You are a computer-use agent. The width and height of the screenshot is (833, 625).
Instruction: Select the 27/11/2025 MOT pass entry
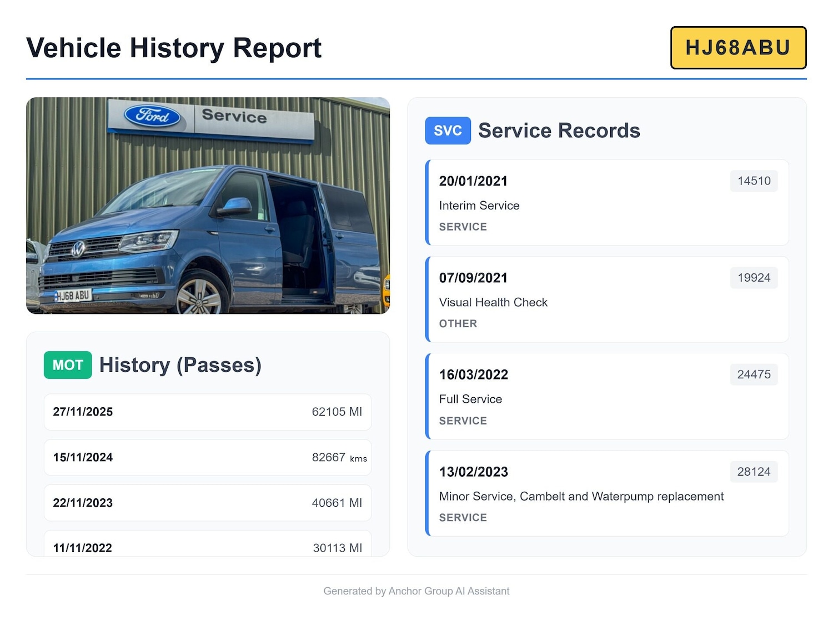[x=207, y=412]
